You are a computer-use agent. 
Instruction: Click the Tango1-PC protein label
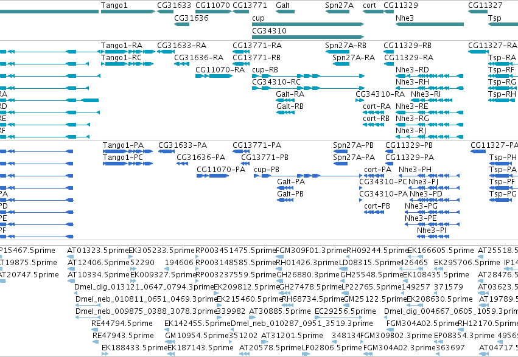point(123,158)
